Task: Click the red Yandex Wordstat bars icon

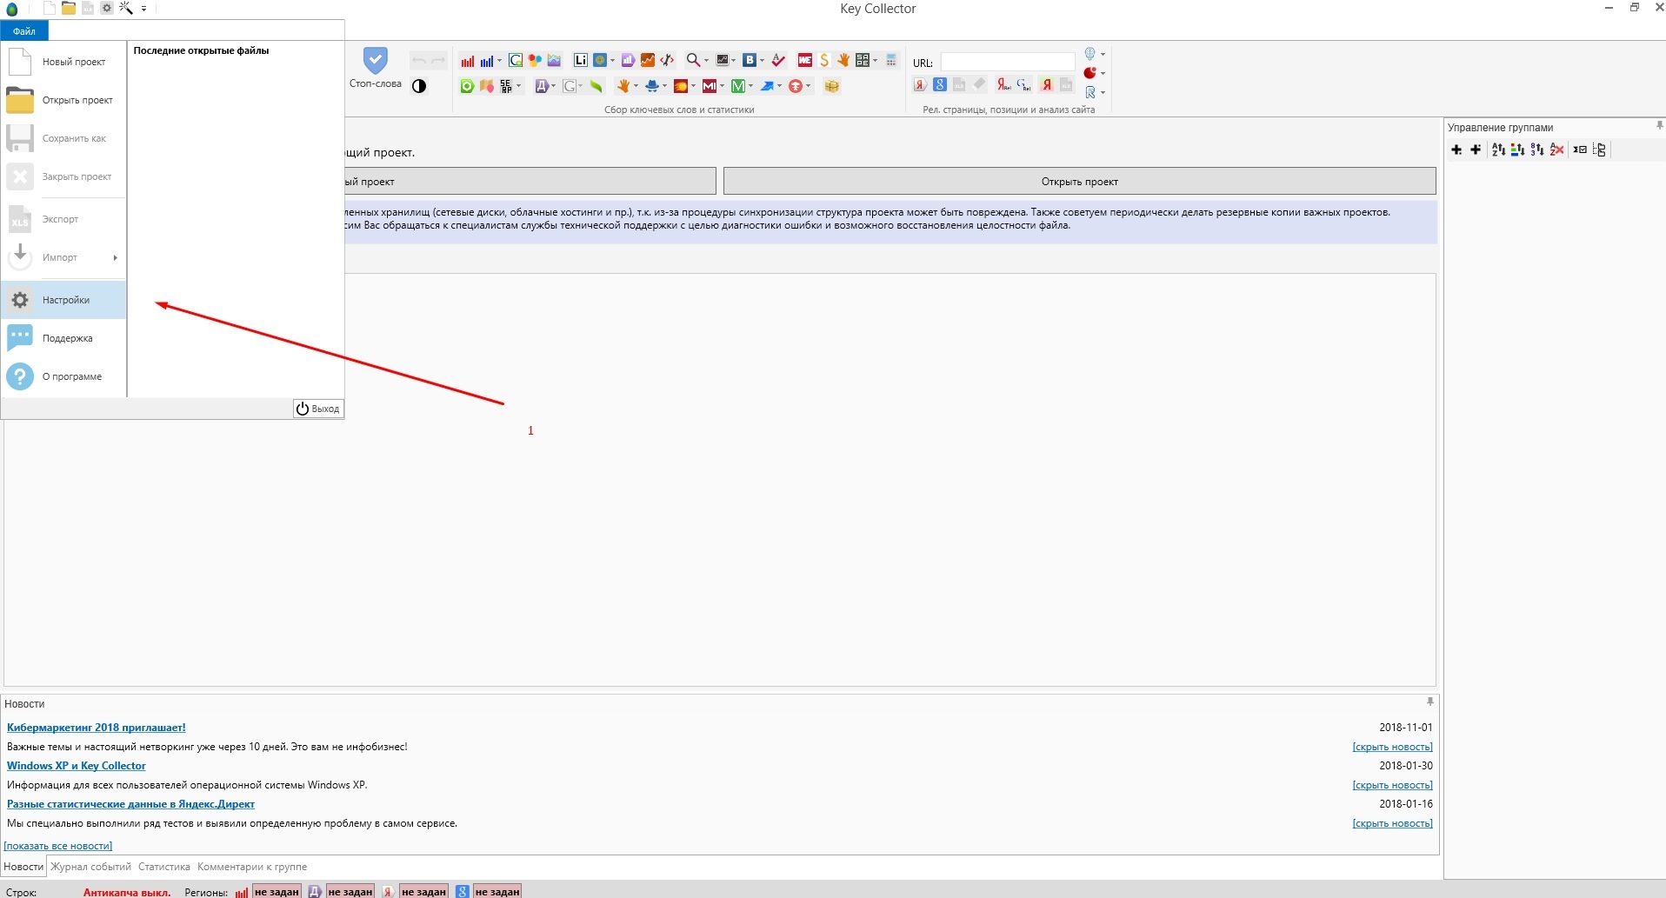Action: pos(468,61)
